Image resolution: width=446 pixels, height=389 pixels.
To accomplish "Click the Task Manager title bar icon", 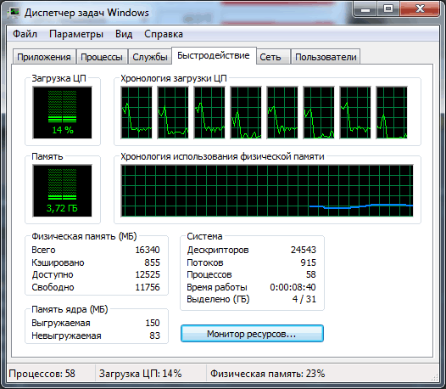I will point(14,13).
